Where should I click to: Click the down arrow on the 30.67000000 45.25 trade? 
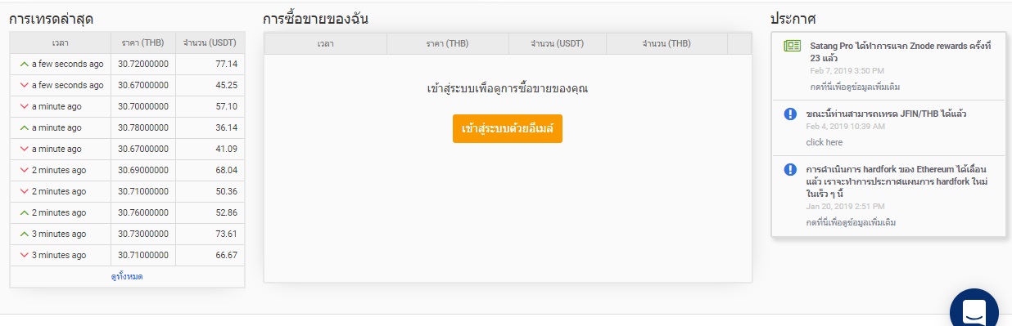[x=25, y=85]
